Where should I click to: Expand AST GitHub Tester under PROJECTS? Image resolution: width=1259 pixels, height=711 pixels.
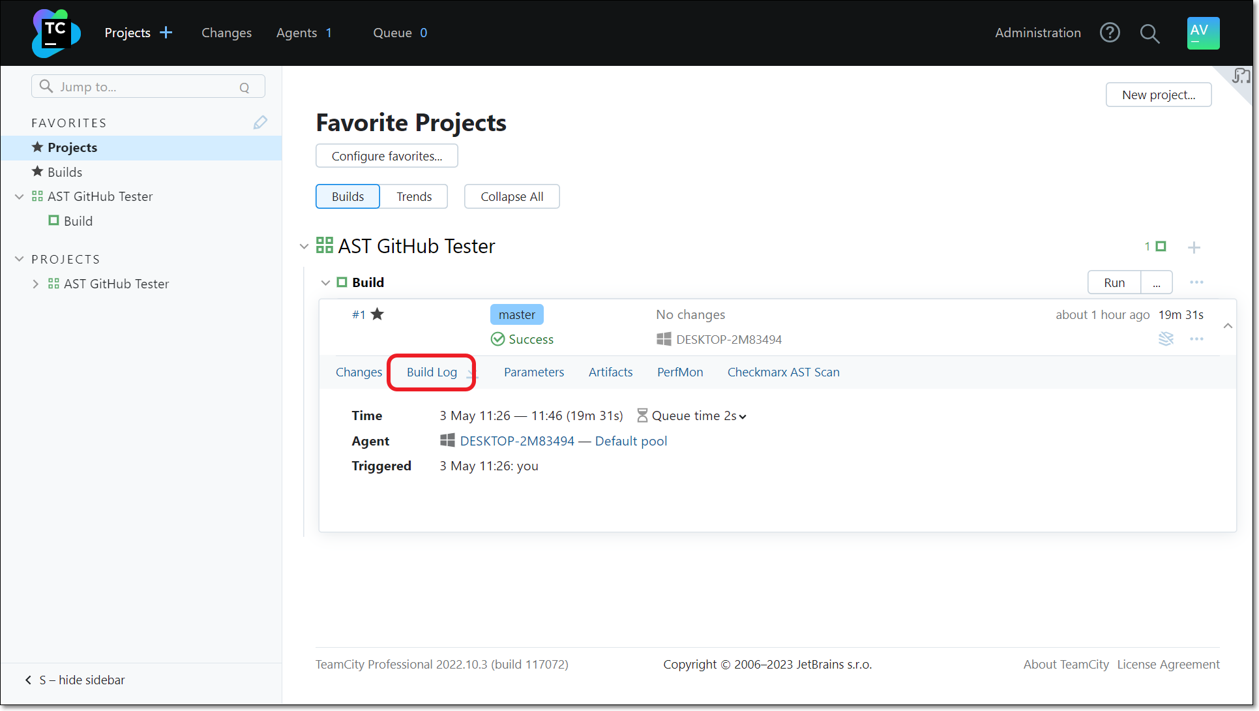click(35, 284)
